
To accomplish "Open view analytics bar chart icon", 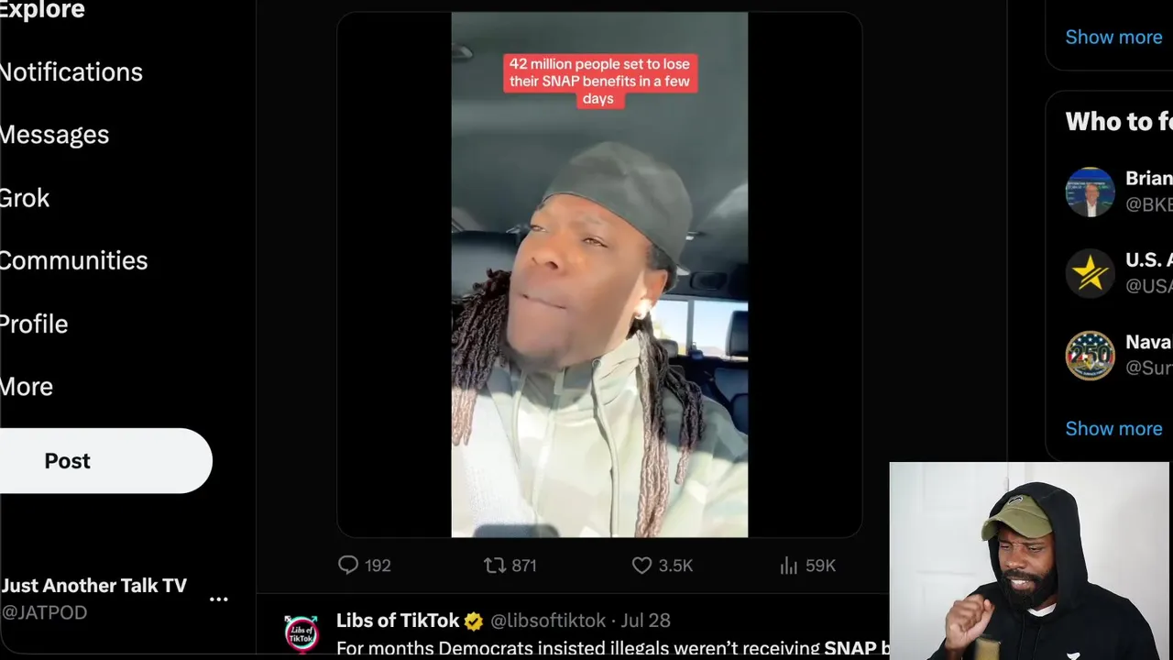I will (788, 566).
